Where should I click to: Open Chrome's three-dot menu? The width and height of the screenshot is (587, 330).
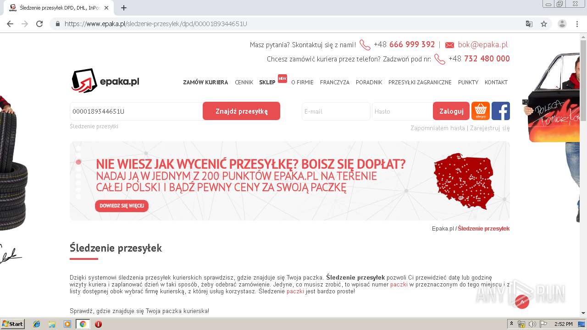coord(577,24)
